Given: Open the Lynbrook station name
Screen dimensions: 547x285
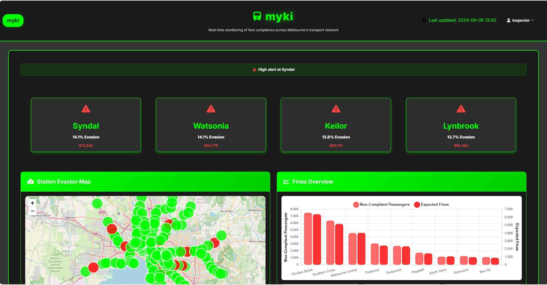Looking at the screenshot, I should coord(461,126).
